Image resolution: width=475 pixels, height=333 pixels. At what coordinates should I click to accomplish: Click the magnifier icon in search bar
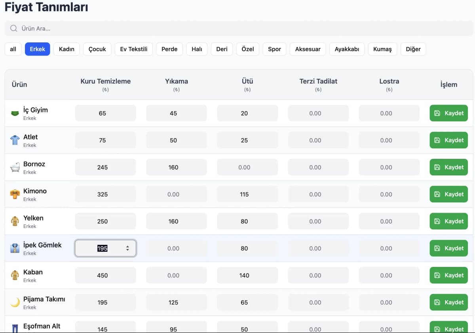pos(14,29)
